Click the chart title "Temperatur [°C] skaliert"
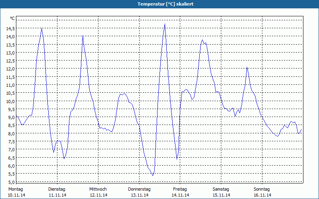This screenshot has width=319, height=199. (159, 4)
